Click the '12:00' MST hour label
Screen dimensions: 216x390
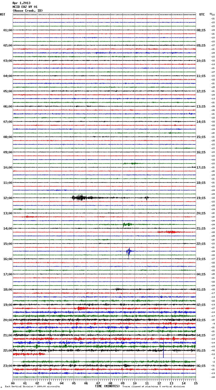(8, 198)
